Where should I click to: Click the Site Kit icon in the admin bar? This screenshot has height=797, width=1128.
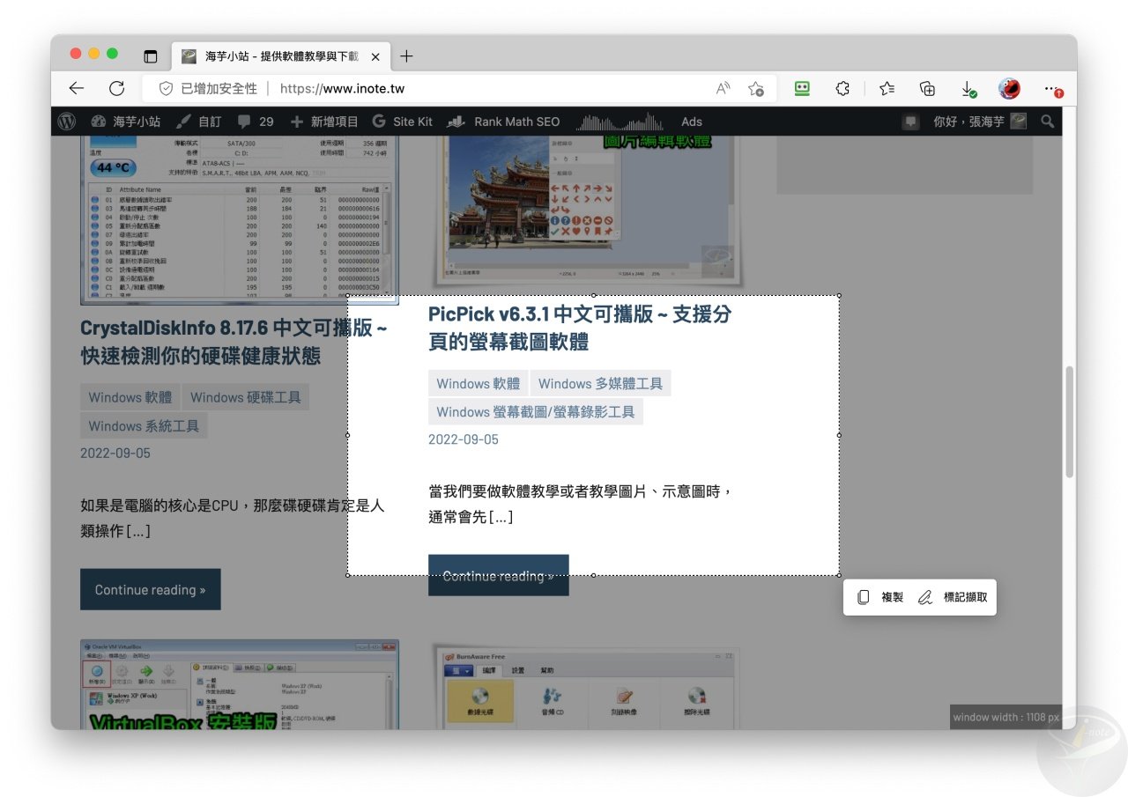click(x=380, y=121)
